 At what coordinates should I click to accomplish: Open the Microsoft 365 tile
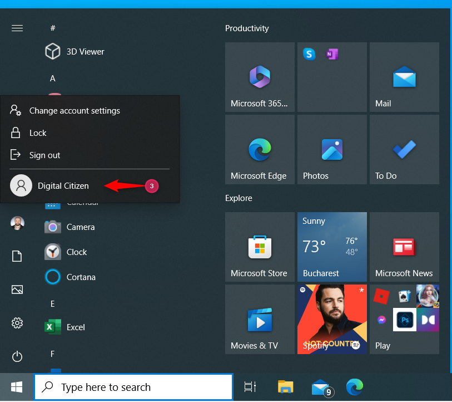260,77
